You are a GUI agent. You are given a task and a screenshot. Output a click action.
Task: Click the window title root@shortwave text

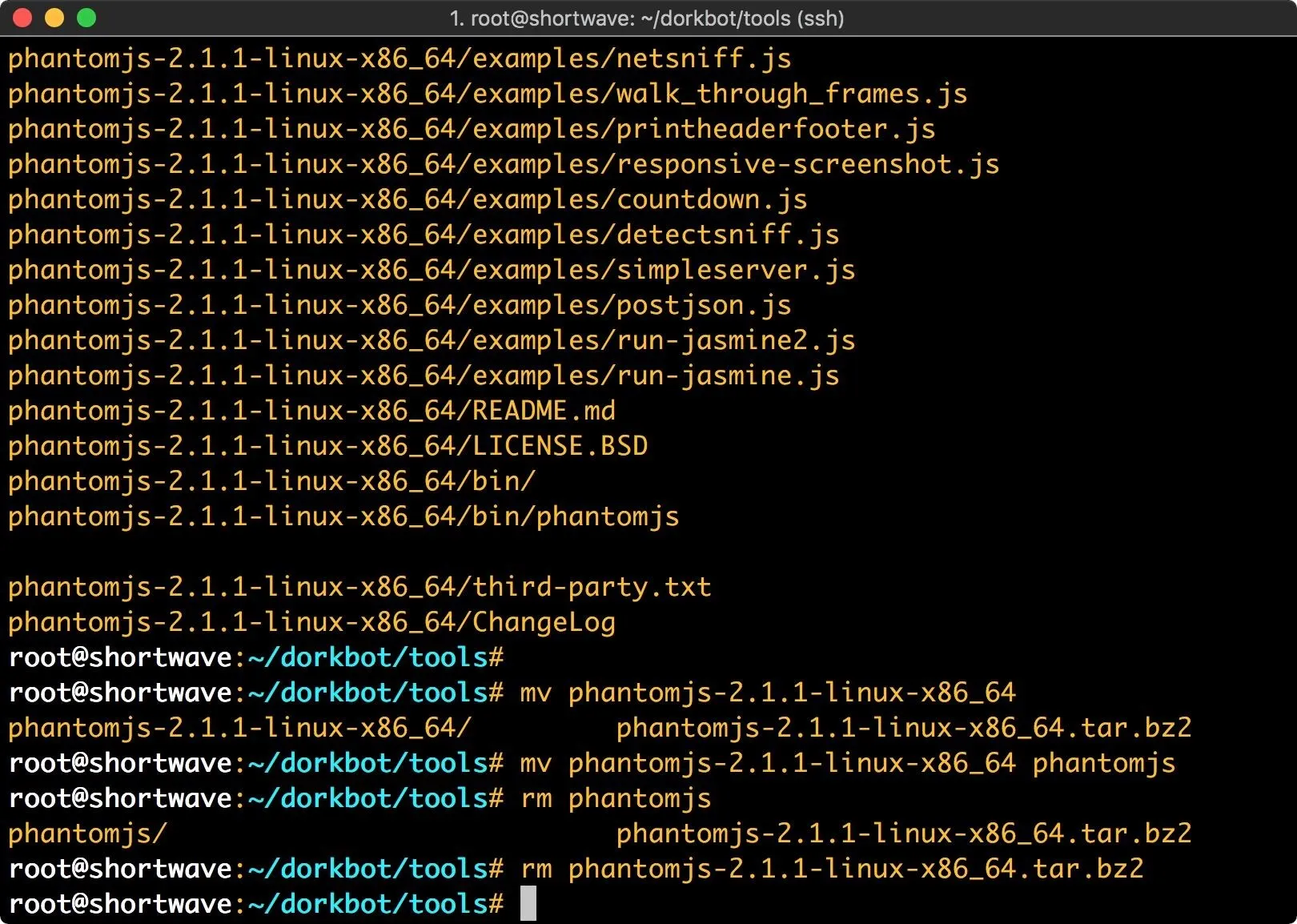point(647,18)
